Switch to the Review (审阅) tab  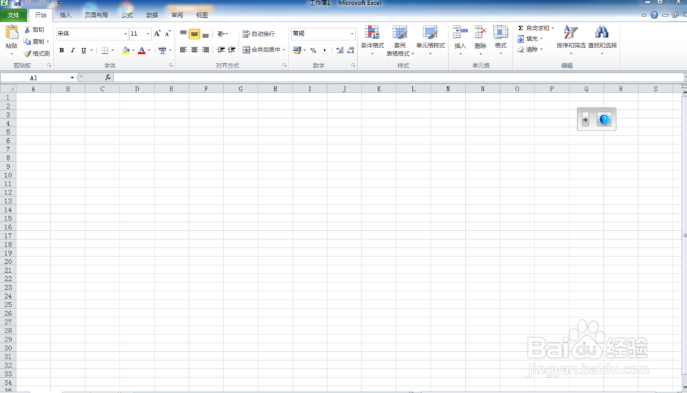[x=177, y=15]
